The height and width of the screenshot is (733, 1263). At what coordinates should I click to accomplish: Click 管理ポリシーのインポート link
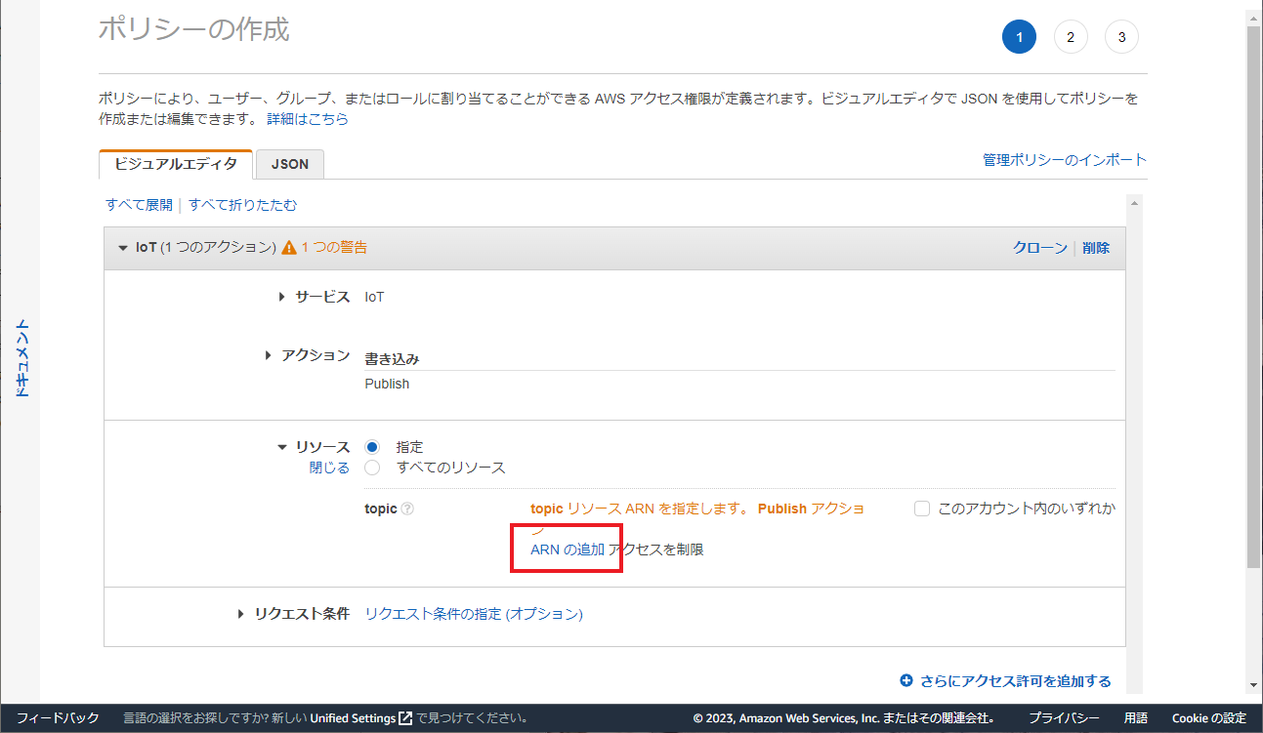pyautogui.click(x=1065, y=160)
